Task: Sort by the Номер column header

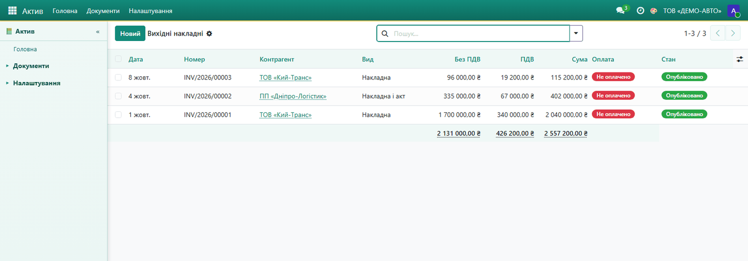Action: point(194,59)
